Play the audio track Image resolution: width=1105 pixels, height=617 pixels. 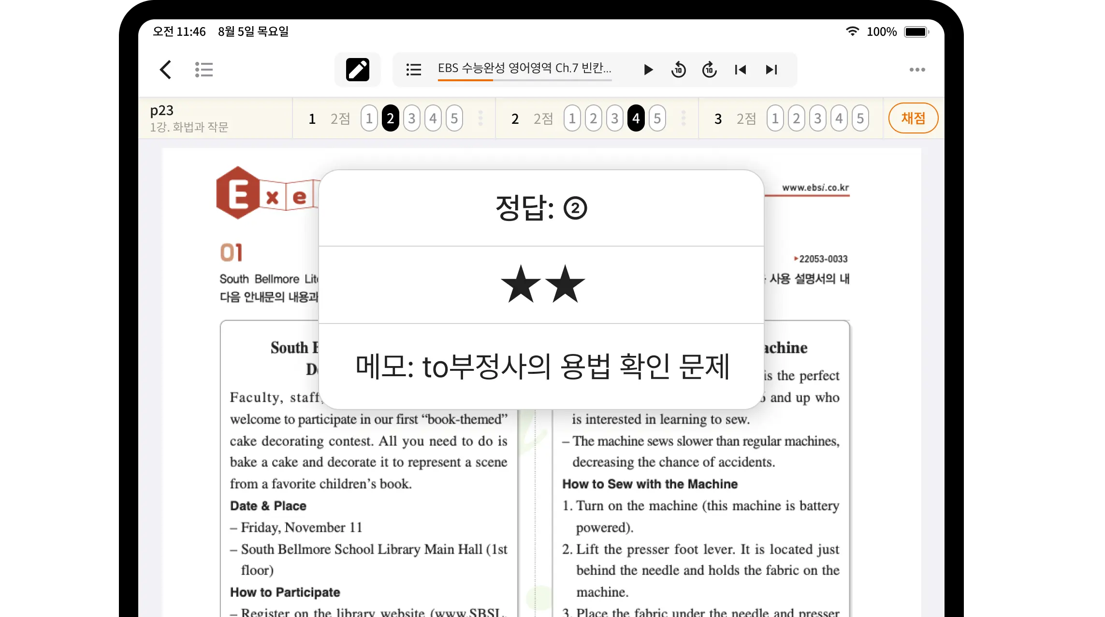point(648,70)
